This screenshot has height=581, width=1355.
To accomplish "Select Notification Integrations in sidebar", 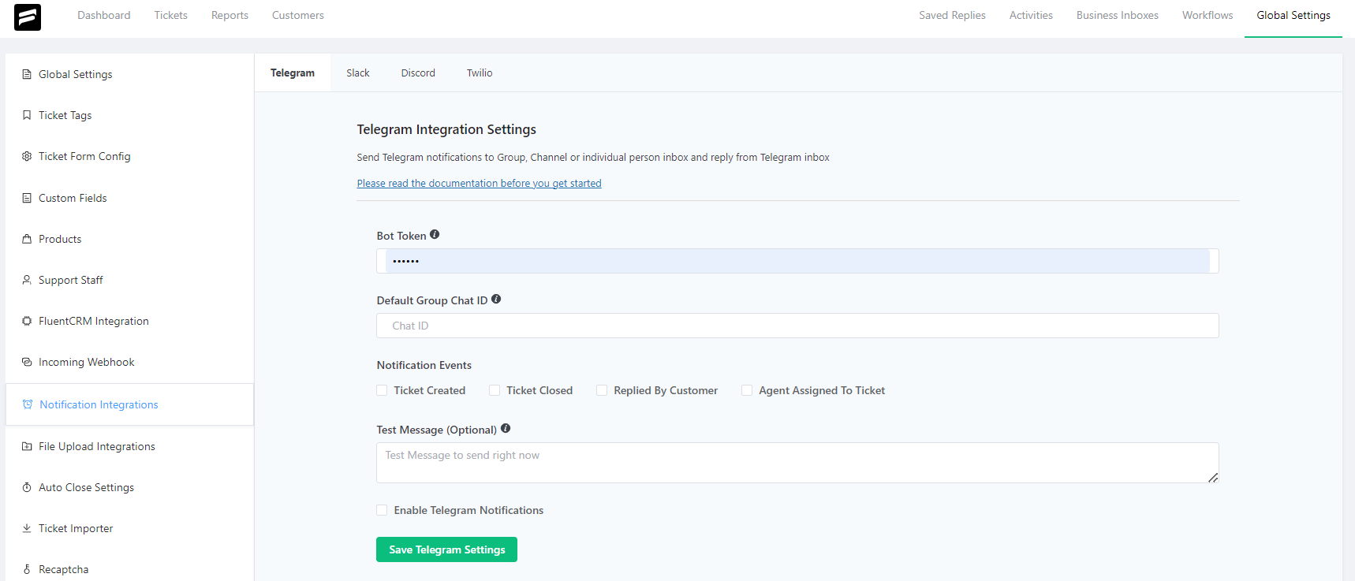I will [129, 404].
